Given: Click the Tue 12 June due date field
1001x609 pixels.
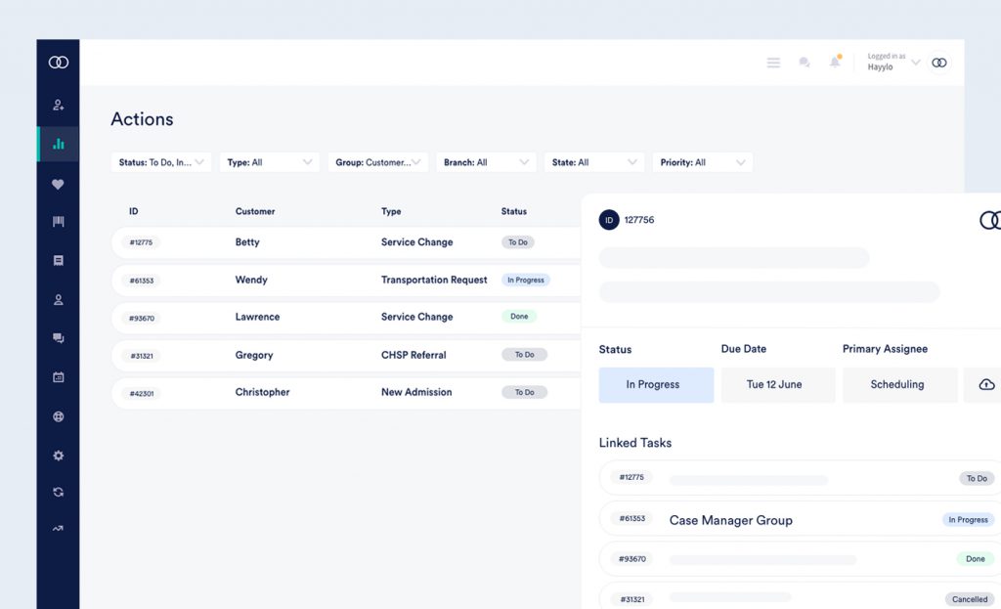Looking at the screenshot, I should coord(777,384).
